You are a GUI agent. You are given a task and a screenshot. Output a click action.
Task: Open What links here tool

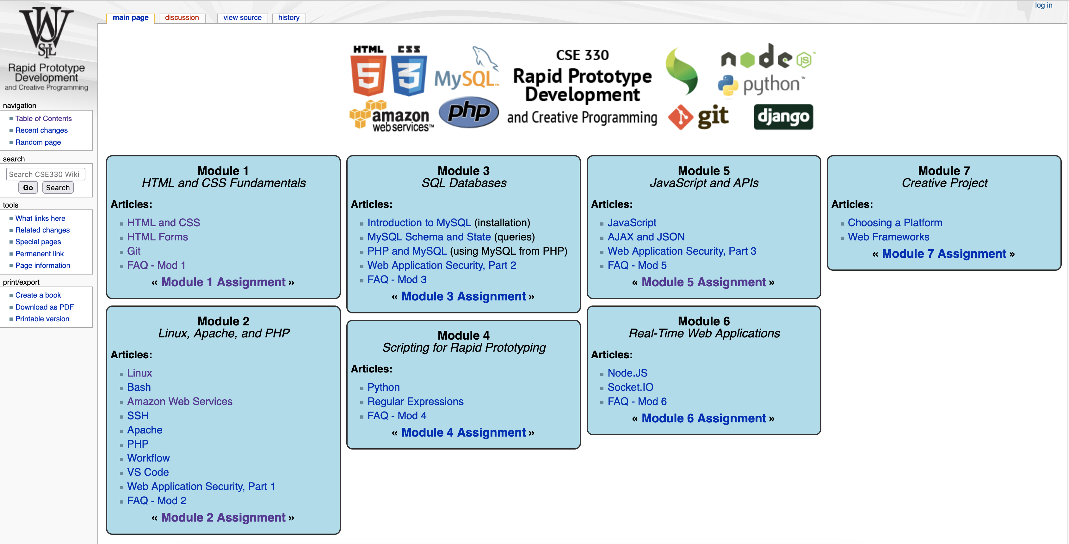click(x=40, y=219)
